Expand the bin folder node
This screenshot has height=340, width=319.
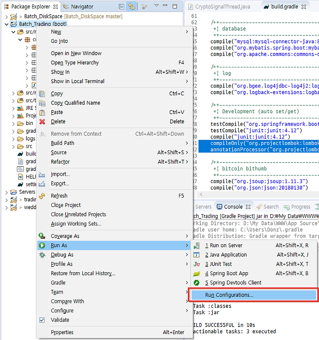(x=13, y=124)
